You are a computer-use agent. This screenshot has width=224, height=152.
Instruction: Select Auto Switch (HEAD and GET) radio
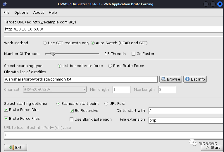(93, 43)
